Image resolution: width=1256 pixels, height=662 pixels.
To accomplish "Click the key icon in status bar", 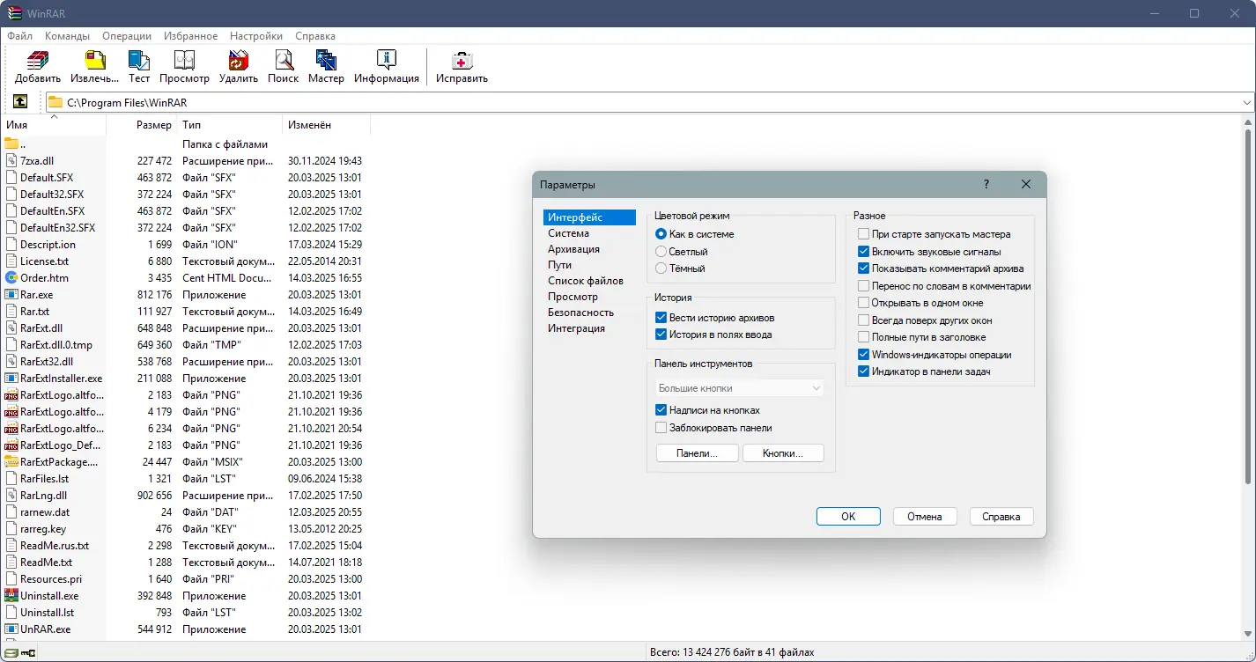I will pos(28,652).
